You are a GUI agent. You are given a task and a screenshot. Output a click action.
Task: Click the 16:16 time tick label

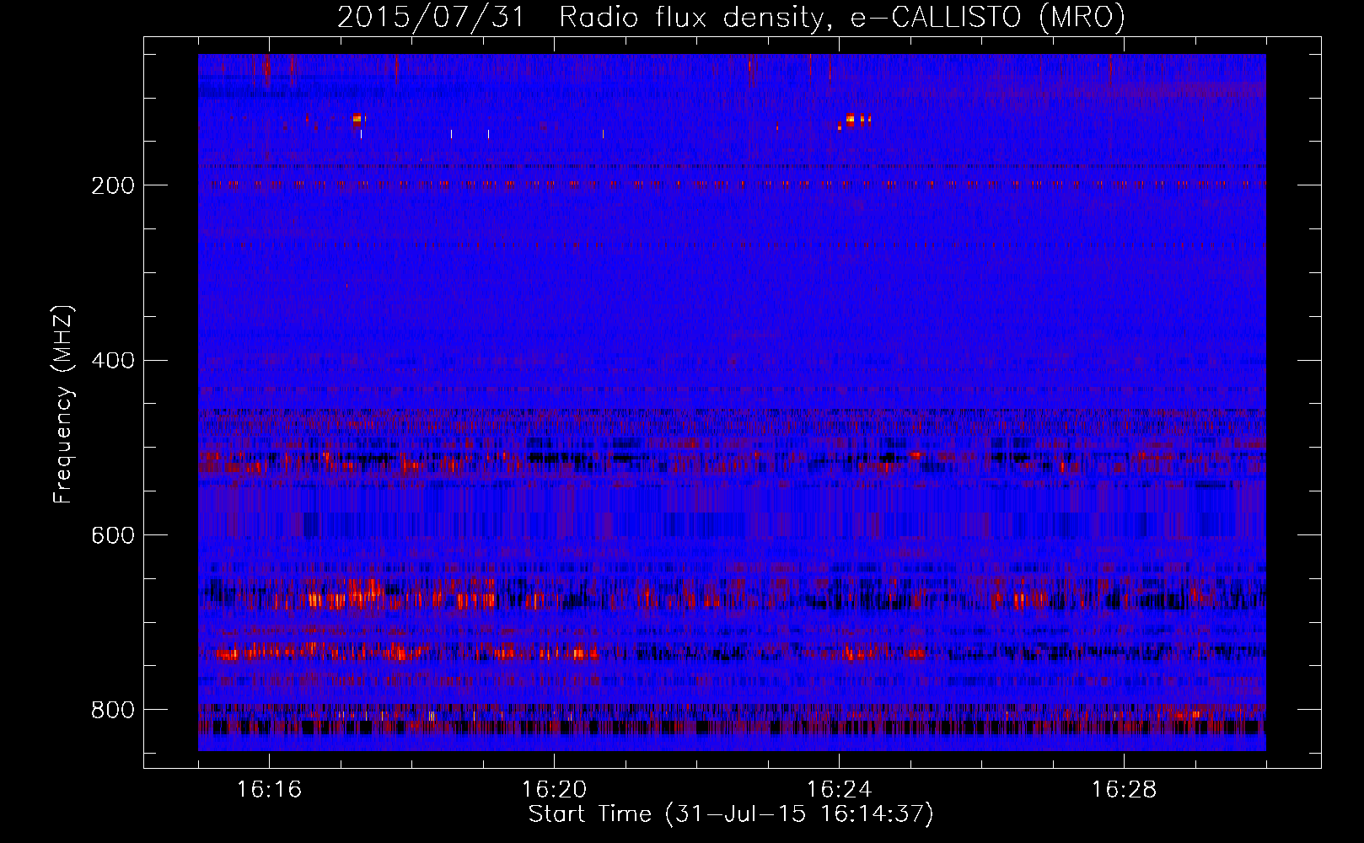pos(269,790)
